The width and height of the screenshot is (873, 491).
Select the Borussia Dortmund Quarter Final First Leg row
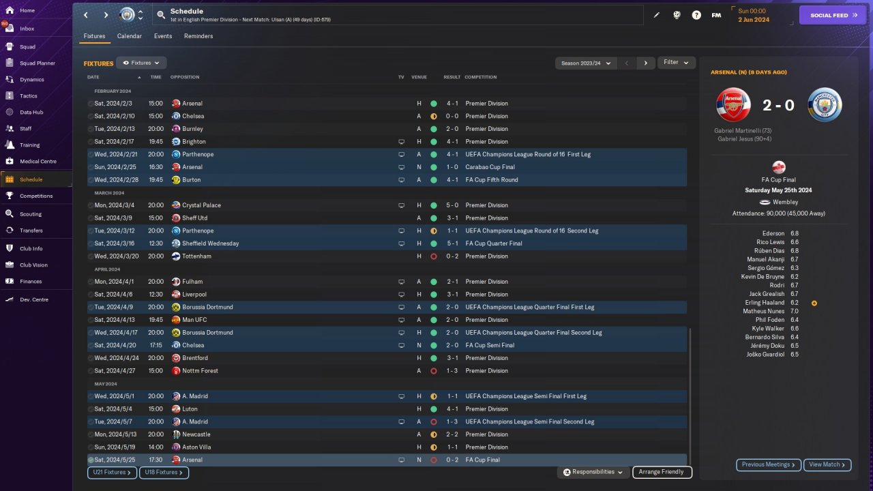[x=387, y=308]
